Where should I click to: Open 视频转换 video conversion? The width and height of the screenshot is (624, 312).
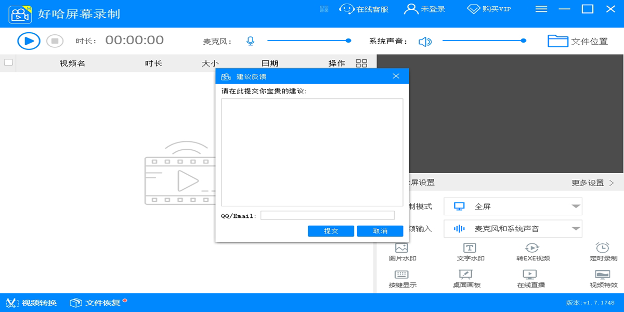[31, 303]
